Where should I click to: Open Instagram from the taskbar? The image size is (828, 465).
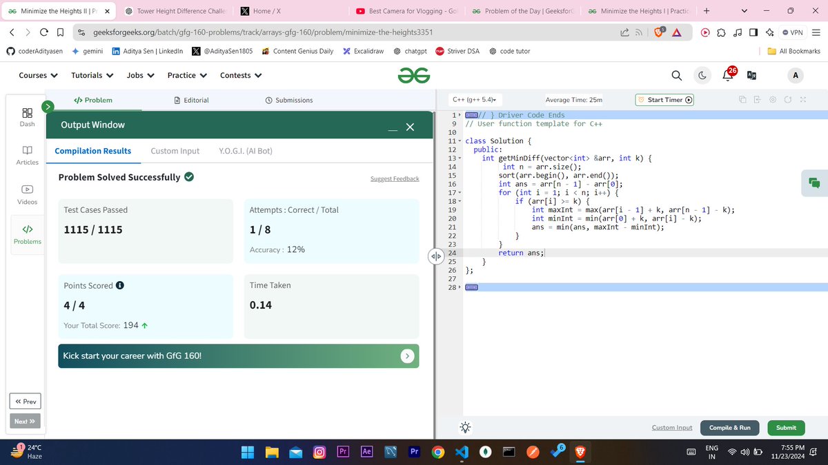(319, 452)
